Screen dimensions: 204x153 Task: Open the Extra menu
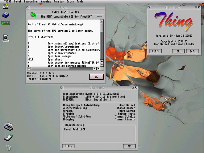click(70, 2)
